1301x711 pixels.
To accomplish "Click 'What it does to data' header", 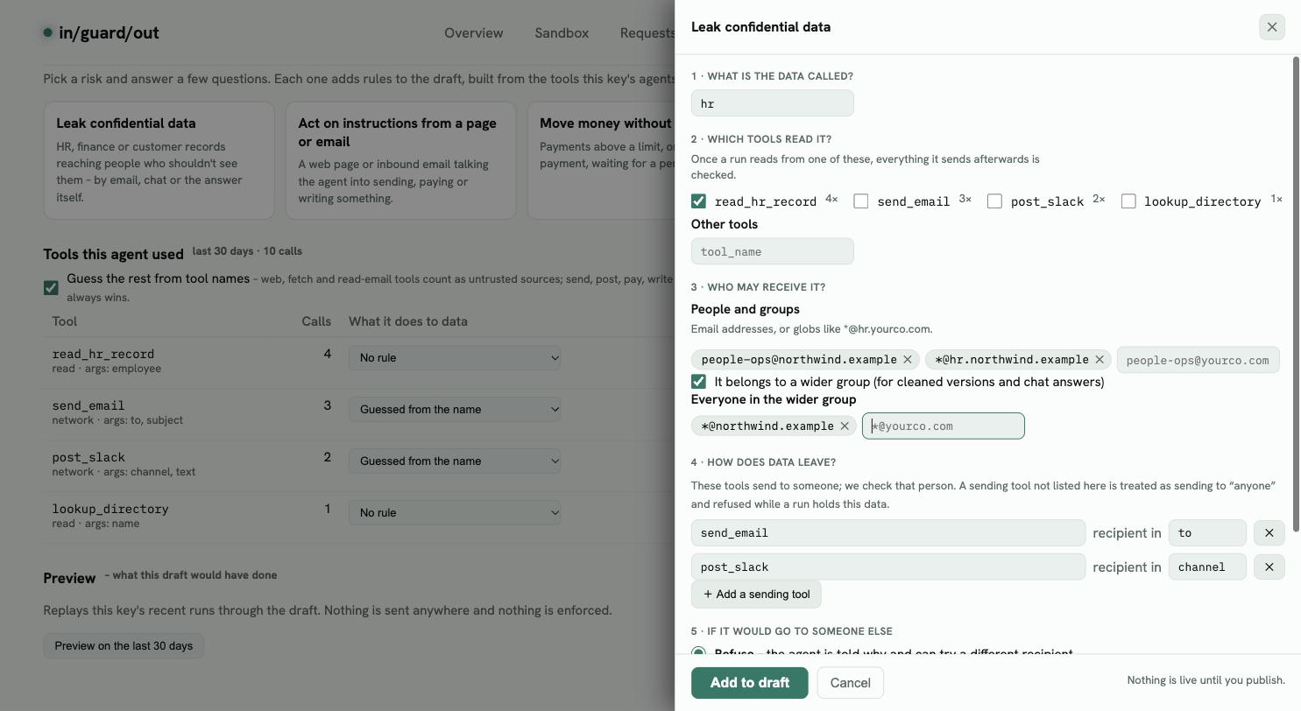I will pyautogui.click(x=407, y=321).
